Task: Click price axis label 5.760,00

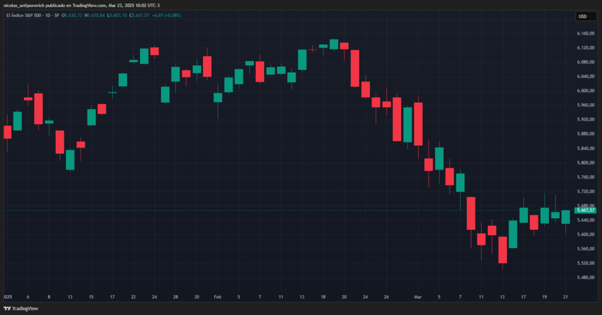Action: click(x=586, y=177)
